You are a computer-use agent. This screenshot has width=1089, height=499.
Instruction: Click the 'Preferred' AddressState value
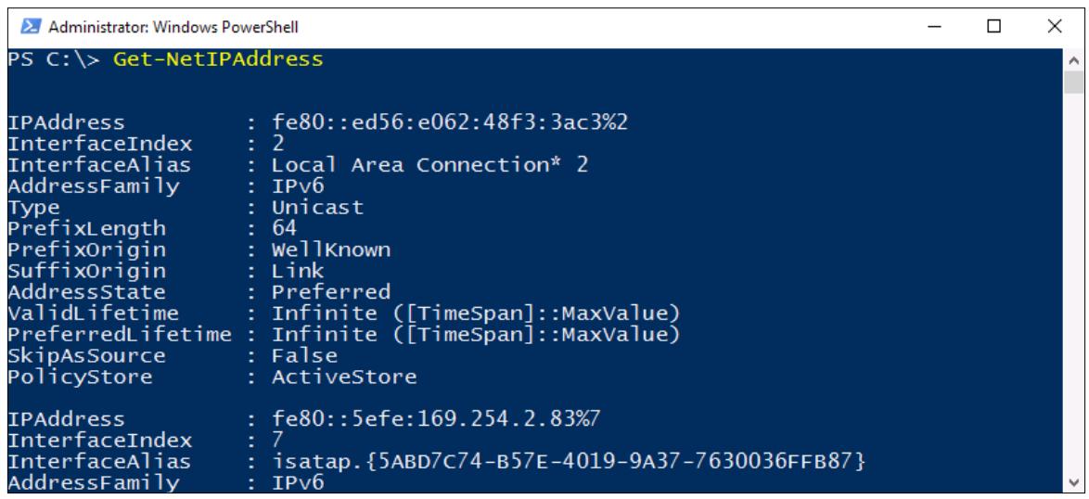click(330, 291)
